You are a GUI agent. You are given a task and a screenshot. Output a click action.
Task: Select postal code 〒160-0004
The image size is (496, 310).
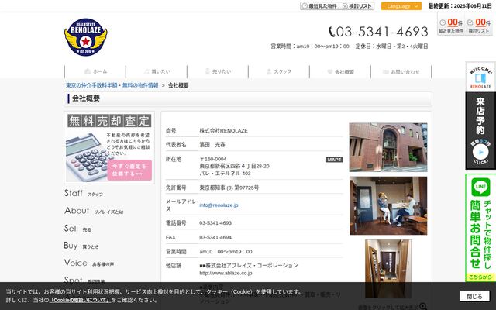pyautogui.click(x=213, y=159)
